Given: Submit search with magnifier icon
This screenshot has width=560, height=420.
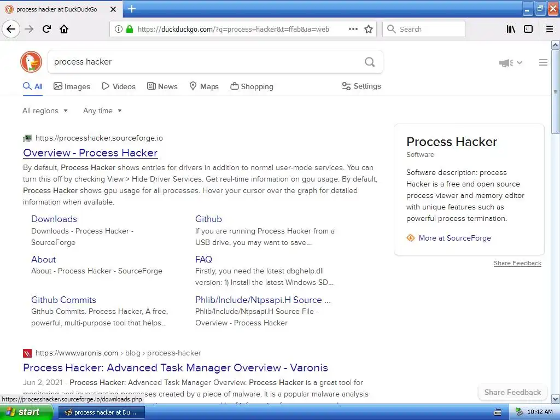Looking at the screenshot, I should (370, 62).
